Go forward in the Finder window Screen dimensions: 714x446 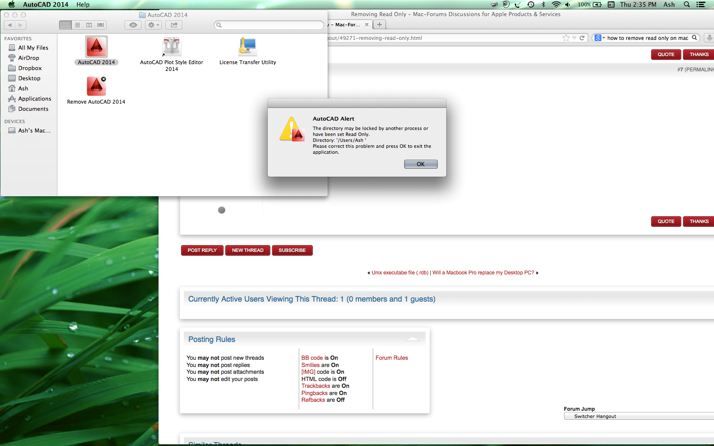pos(20,25)
